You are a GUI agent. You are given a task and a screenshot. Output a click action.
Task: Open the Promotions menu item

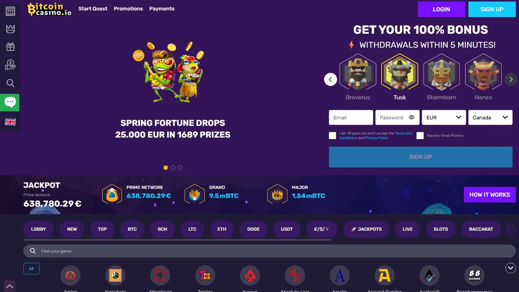[x=128, y=9]
